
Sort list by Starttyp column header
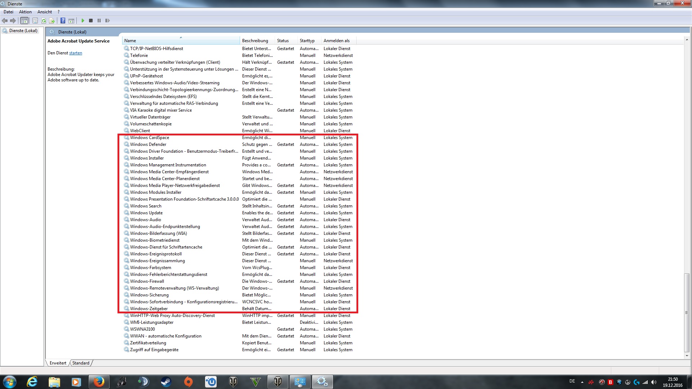pos(307,41)
